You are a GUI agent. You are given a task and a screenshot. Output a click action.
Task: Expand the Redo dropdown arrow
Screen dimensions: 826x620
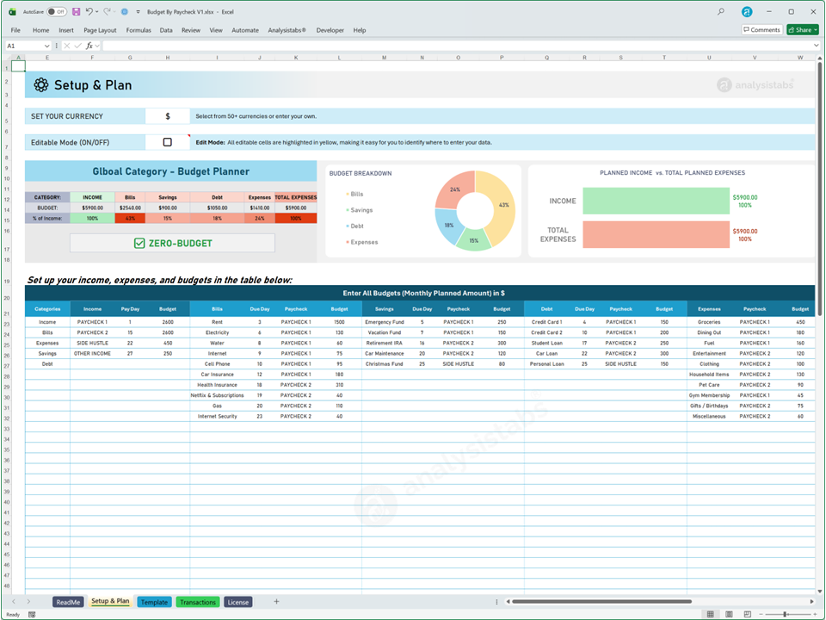[114, 11]
